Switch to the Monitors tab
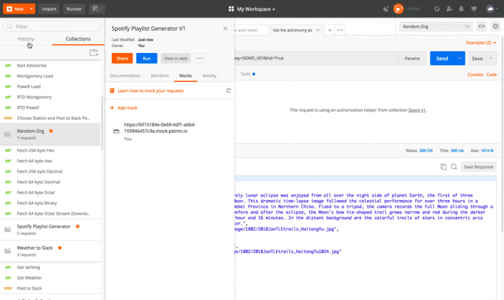The image size is (504, 300). [x=160, y=76]
